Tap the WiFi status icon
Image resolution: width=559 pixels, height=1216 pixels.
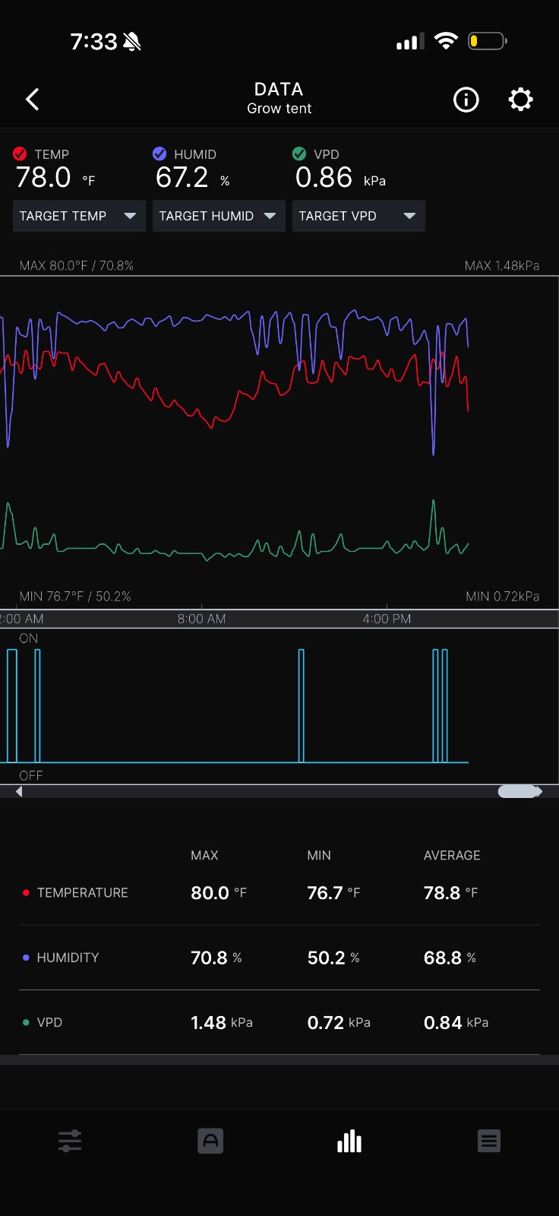pyautogui.click(x=446, y=41)
